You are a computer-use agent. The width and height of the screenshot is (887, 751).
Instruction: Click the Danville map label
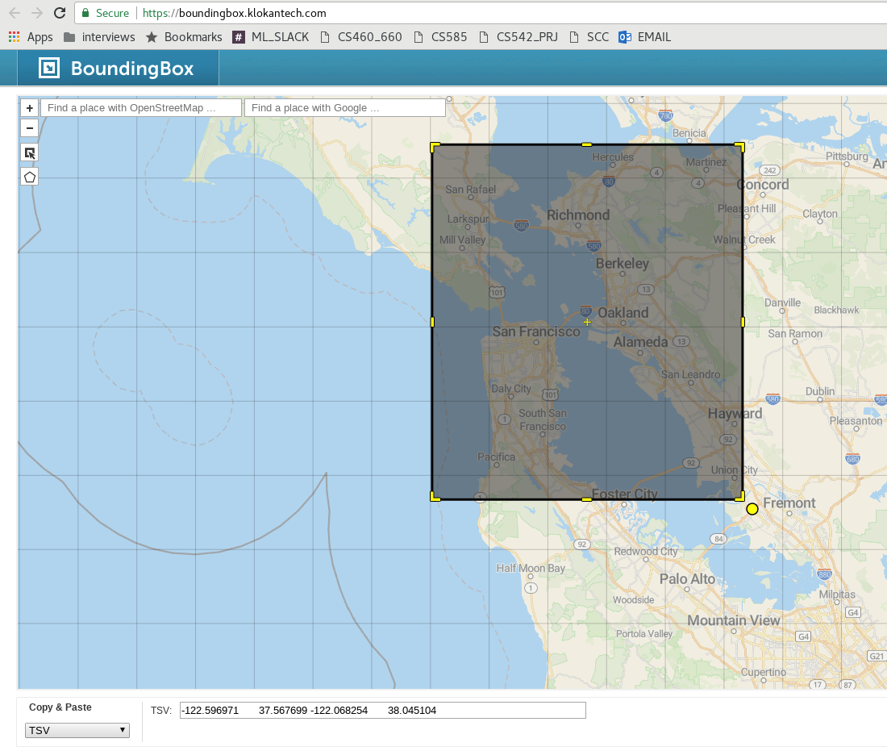click(782, 302)
